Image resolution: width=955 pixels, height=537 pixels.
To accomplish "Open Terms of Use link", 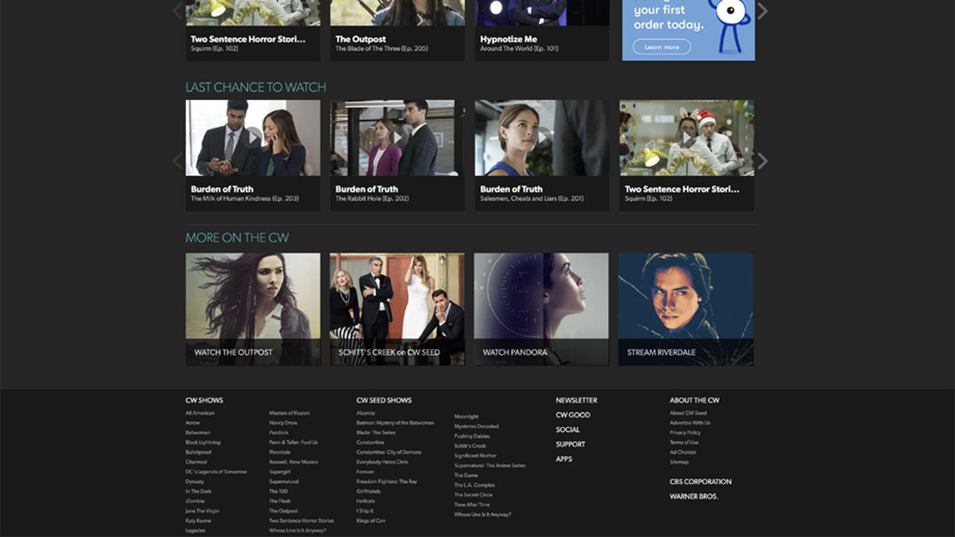I will click(x=684, y=442).
